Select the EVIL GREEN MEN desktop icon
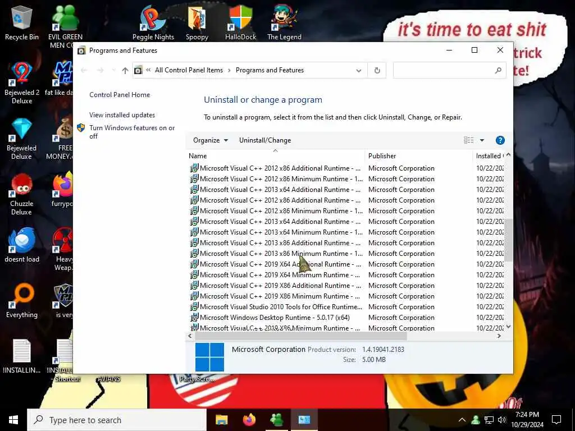The height and width of the screenshot is (431, 575). point(65,26)
